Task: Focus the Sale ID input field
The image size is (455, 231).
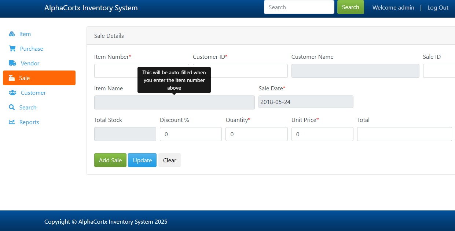Action: (439, 71)
